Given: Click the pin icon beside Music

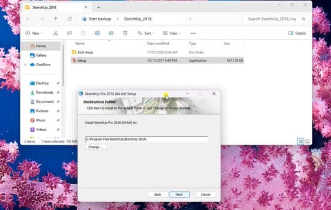Looking at the screenshot, I should 58,120.
